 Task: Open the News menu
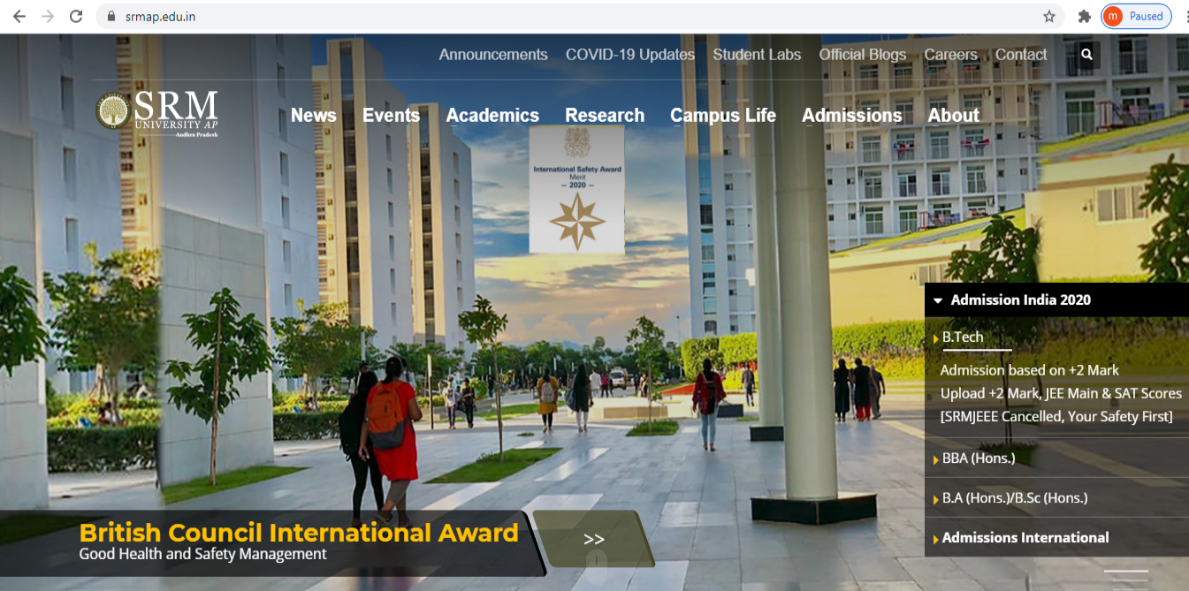(x=314, y=116)
